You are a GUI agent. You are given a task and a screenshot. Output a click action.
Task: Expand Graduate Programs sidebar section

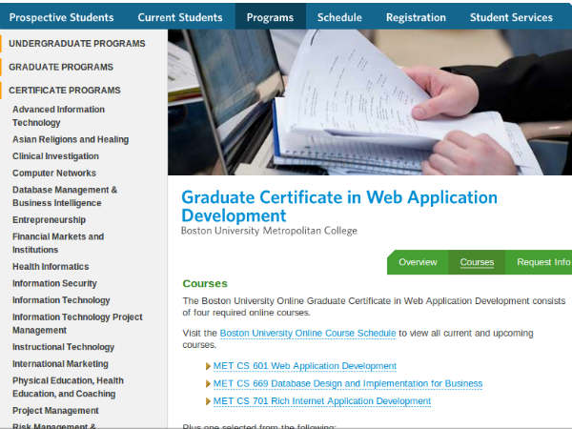[61, 67]
